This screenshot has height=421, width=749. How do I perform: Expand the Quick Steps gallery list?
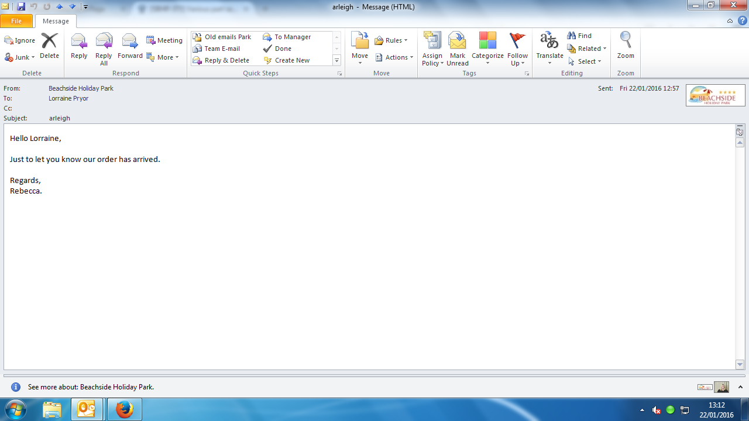[336, 61]
